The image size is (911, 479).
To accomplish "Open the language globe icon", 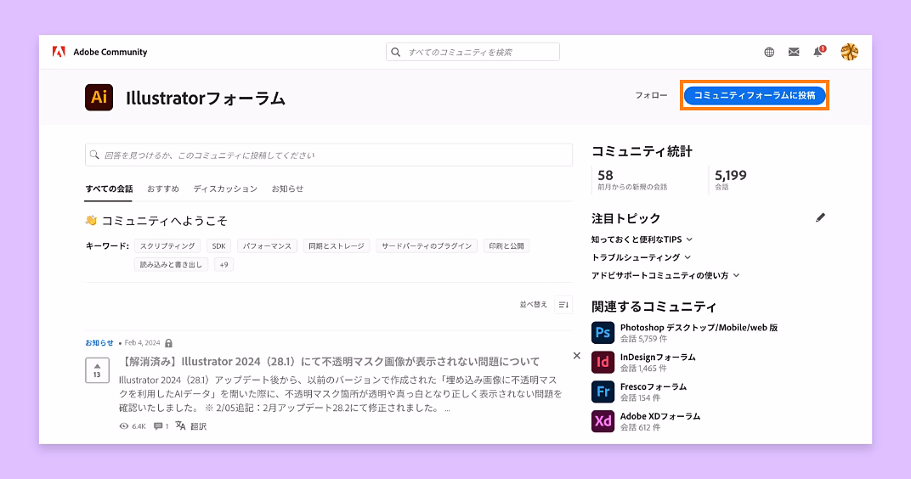I will 768,53.
